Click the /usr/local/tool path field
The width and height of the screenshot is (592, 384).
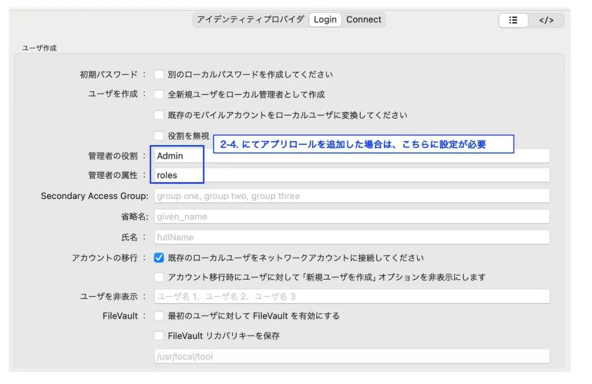coord(351,357)
